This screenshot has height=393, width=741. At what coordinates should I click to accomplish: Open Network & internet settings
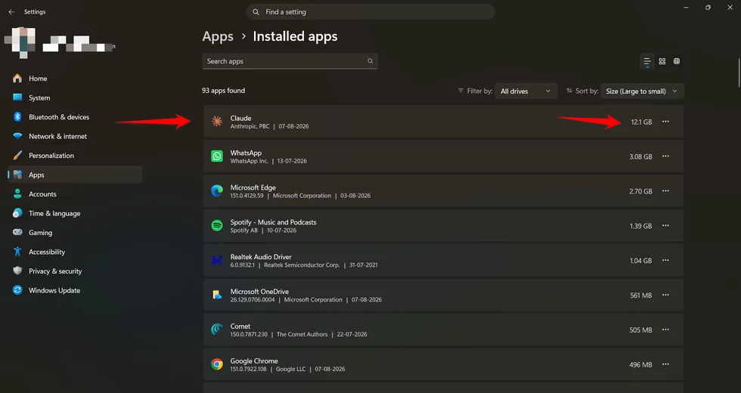coord(75,136)
